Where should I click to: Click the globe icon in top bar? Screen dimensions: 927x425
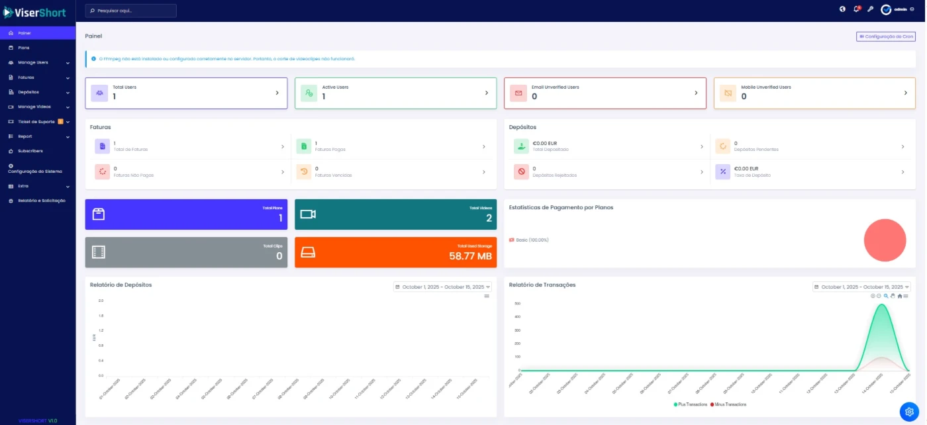click(842, 9)
